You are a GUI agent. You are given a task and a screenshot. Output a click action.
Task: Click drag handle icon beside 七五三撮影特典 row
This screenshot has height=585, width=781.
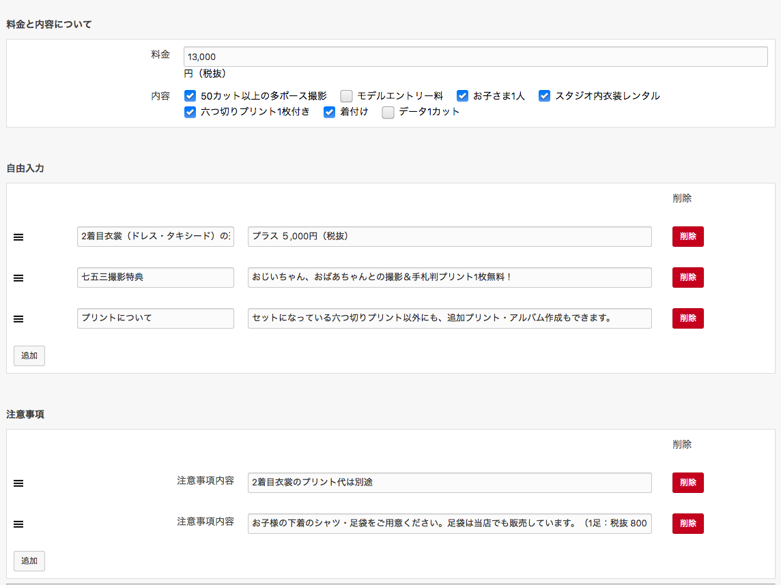coord(19,278)
